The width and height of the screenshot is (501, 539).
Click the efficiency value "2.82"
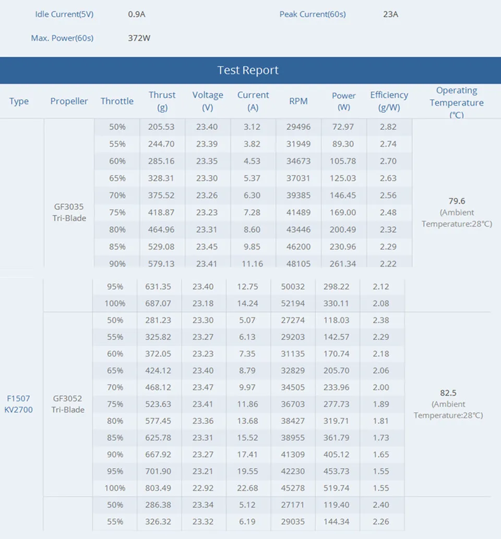tap(388, 127)
